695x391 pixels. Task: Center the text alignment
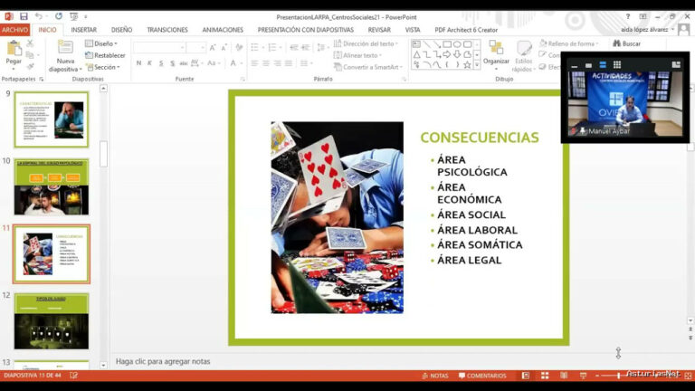click(x=266, y=63)
